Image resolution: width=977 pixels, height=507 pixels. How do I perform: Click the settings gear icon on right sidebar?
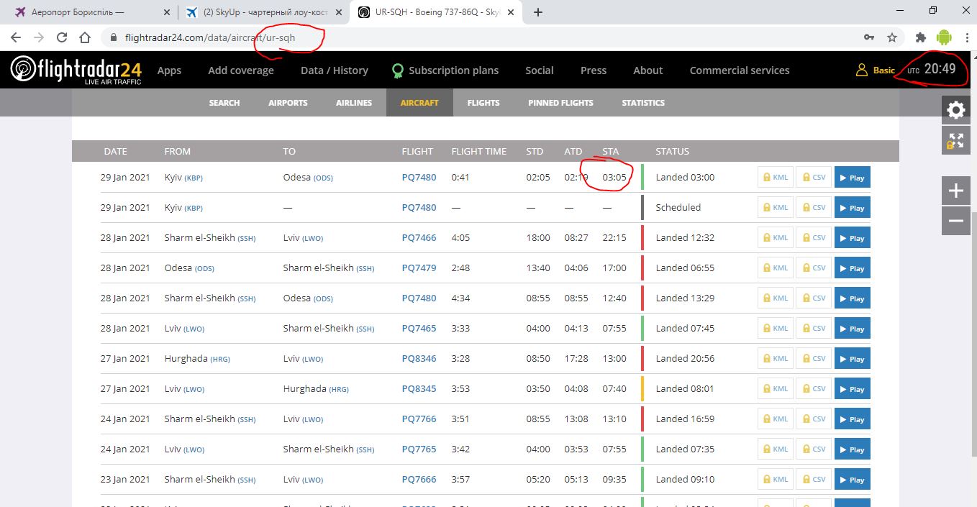point(955,110)
